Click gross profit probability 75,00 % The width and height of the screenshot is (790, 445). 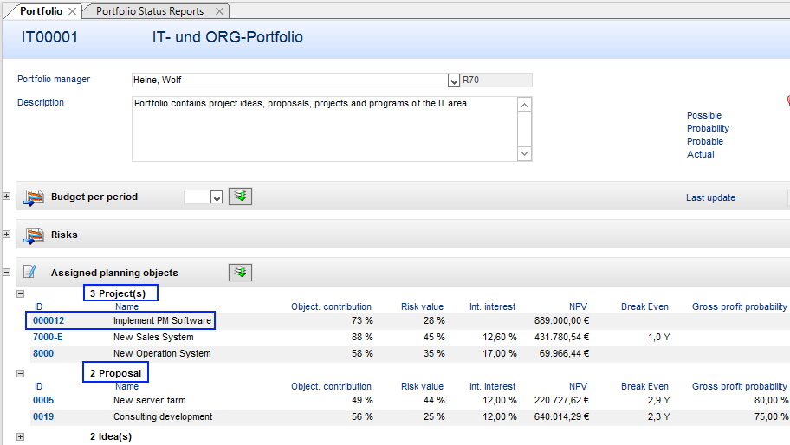771,416
